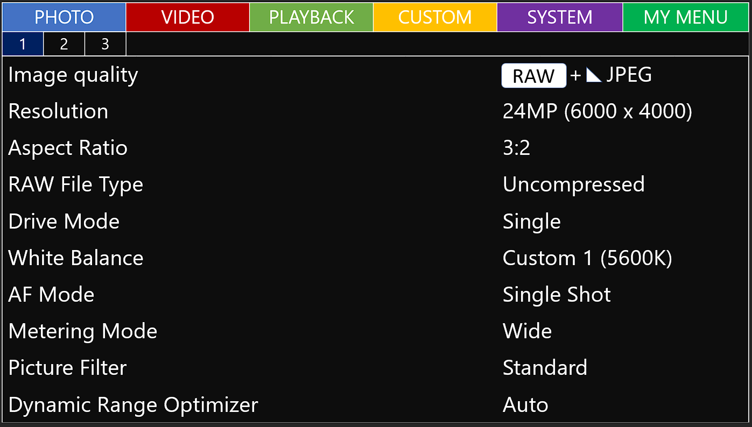The width and height of the screenshot is (752, 427).
Task: Open the MY MENU tab
Action: point(685,17)
